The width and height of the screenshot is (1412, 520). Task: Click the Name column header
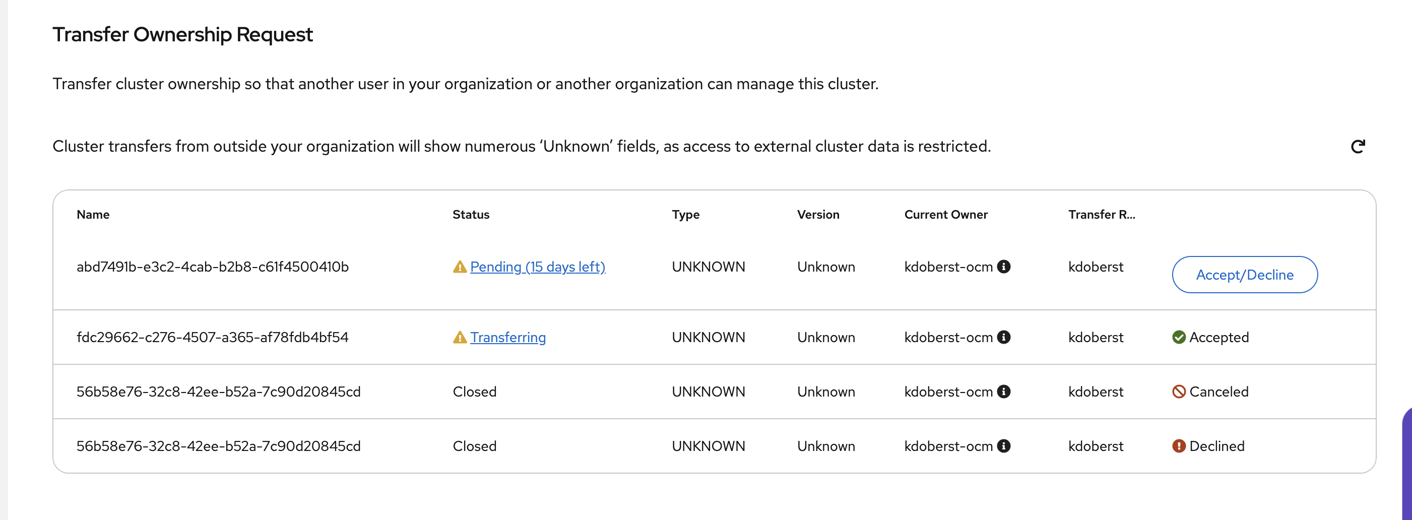[x=93, y=214]
